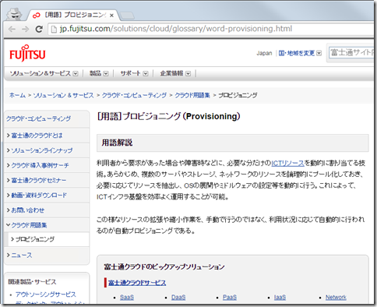Click the page icon in address bar
377x307 pixels.
[x=54, y=29]
